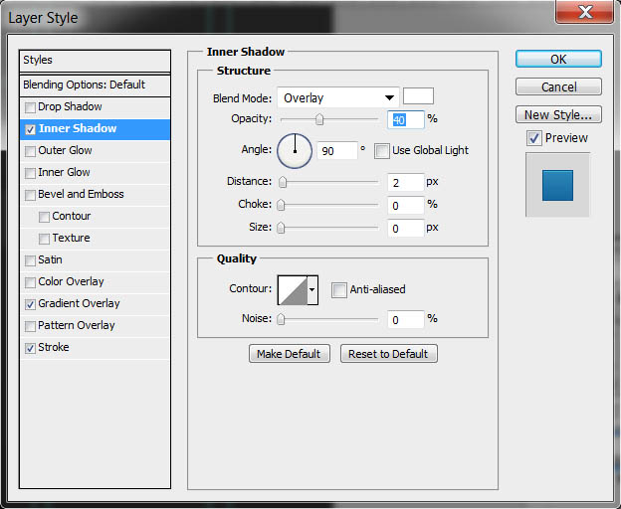The height and width of the screenshot is (509, 621).
Task: Uncheck the Gradient Overlay checkbox
Action: tap(30, 304)
